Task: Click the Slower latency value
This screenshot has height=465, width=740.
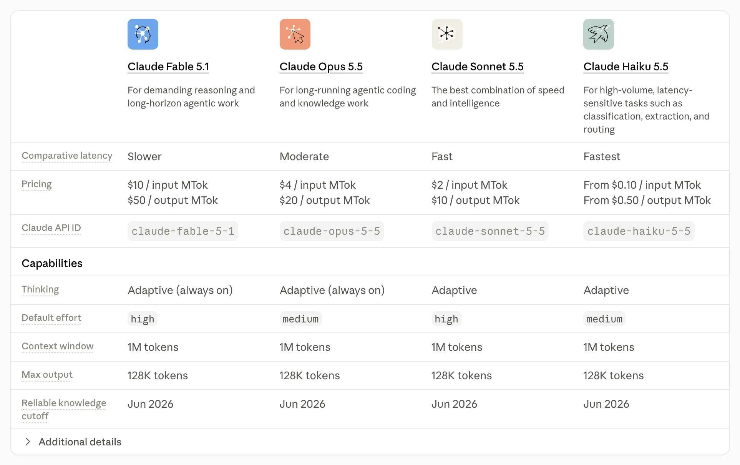Action: (x=144, y=156)
